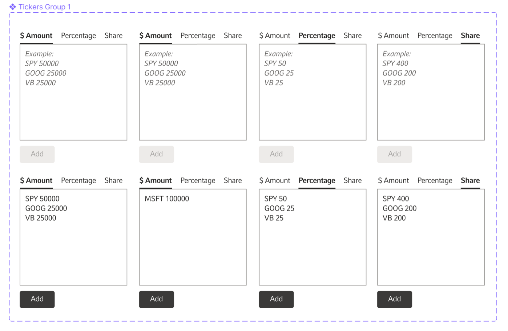
Task: Click into the text box containing MSFT 100000
Action: coord(193,237)
